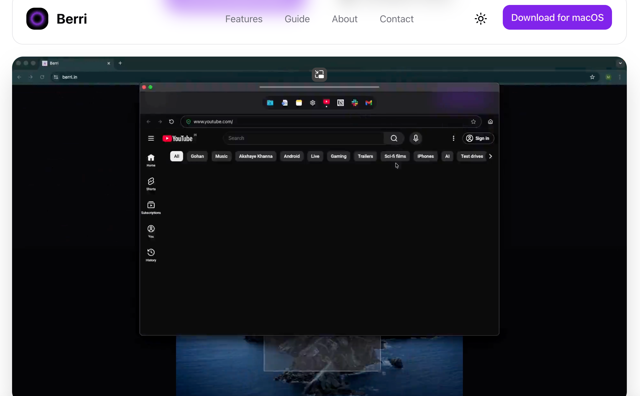Open the Guide nav link
Screen dimensions: 640x396
297,19
